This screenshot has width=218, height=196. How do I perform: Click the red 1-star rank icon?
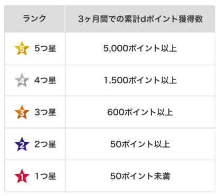point(22,176)
